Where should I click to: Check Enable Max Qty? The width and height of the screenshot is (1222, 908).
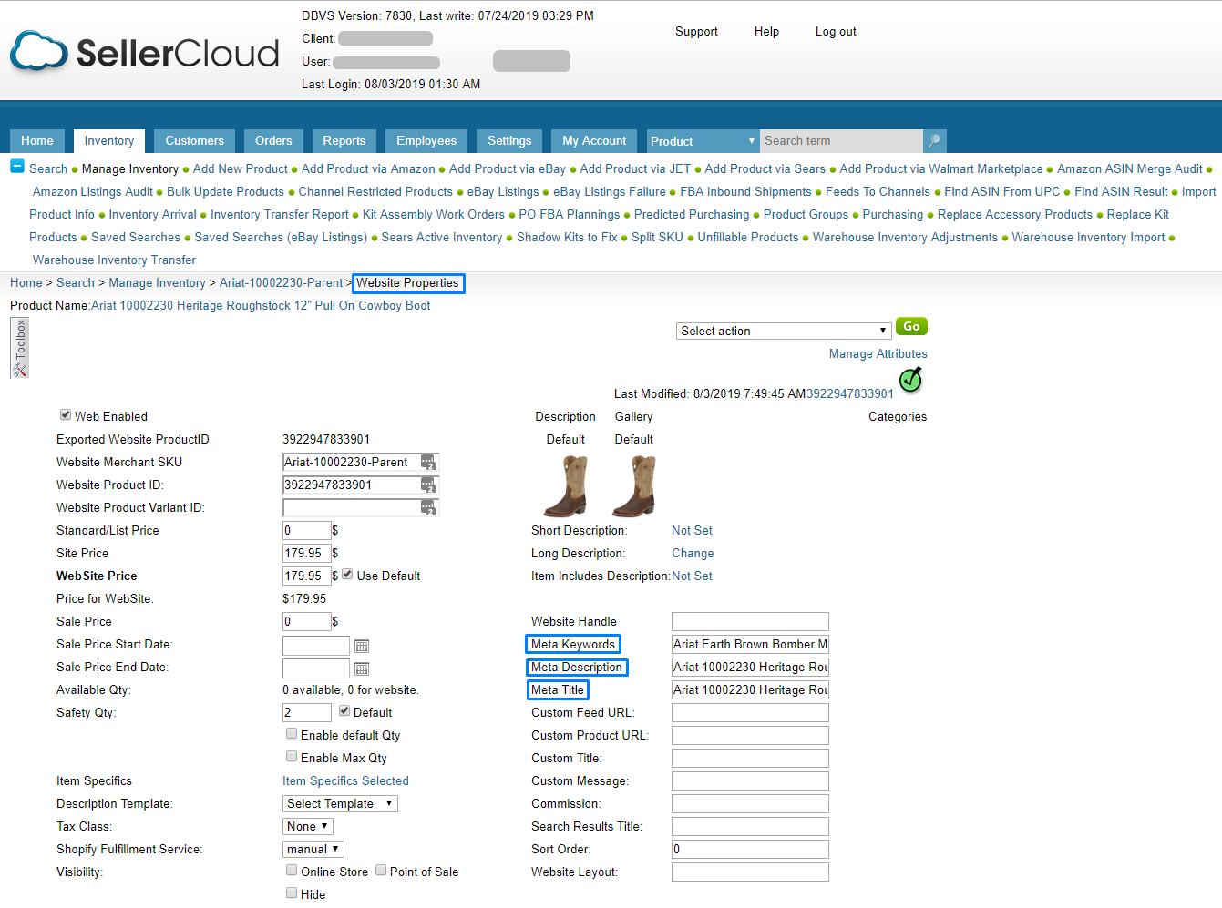292,756
